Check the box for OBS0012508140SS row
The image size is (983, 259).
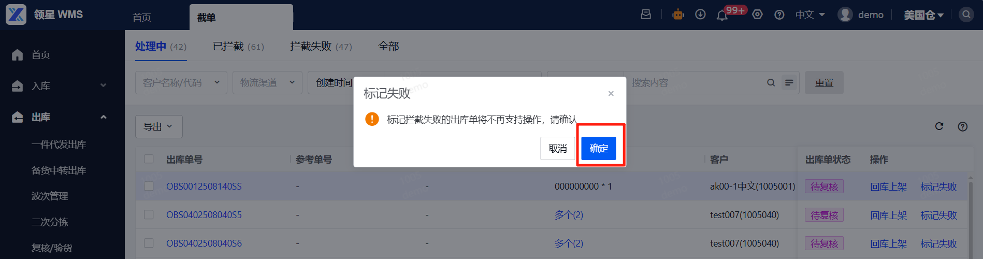[149, 186]
